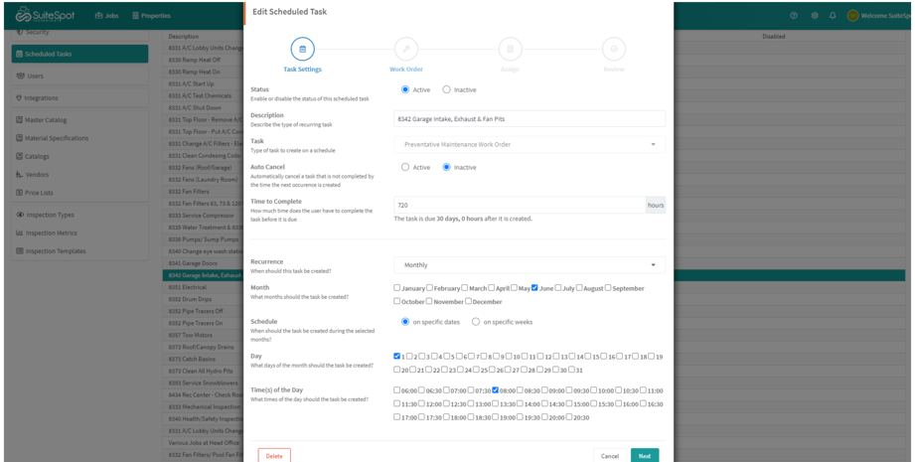Set Status to Inactive
Screen dimensions: 915x462
coord(447,89)
